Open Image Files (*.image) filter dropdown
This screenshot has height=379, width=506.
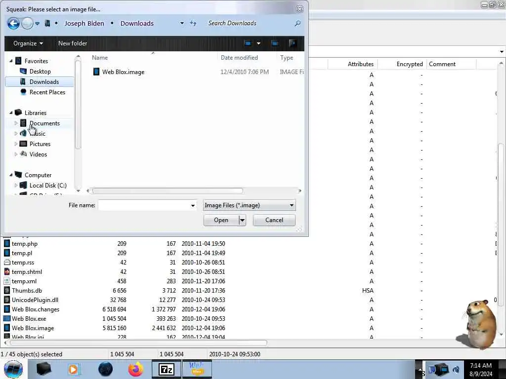[249, 205]
